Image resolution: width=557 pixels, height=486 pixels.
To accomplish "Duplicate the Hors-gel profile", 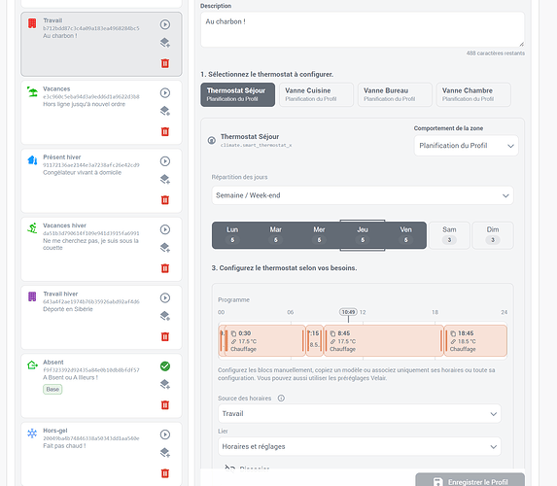I will [x=165, y=453].
